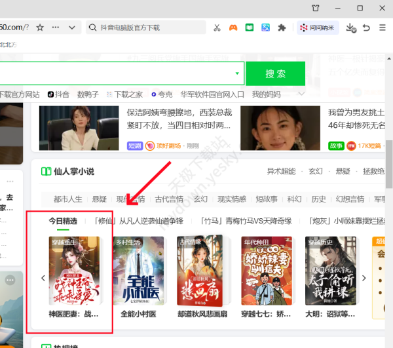This screenshot has width=393, height=348.
Task: Expand the search box dropdown arrow
Action: click(x=237, y=73)
